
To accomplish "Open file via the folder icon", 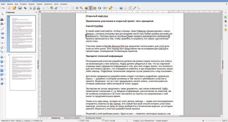I will [x=15, y=8].
